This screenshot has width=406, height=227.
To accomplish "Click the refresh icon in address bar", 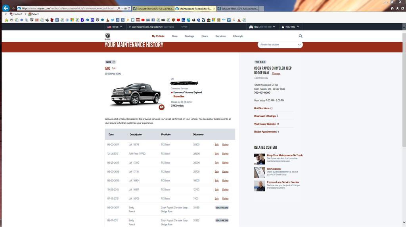I will pos(129,8).
